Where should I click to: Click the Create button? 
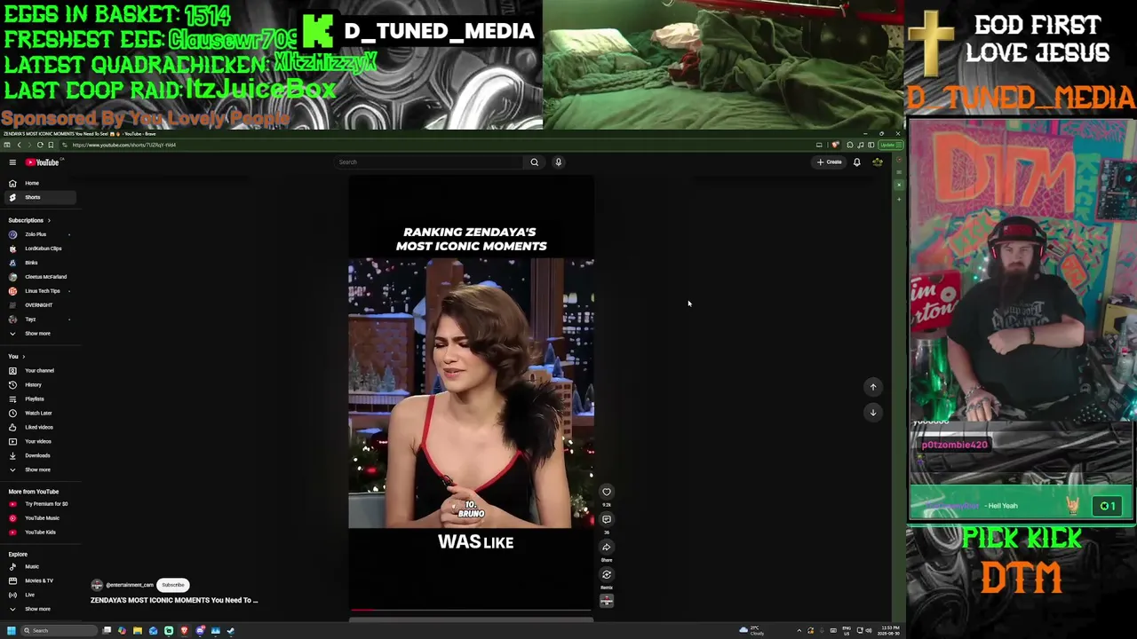pyautogui.click(x=830, y=162)
